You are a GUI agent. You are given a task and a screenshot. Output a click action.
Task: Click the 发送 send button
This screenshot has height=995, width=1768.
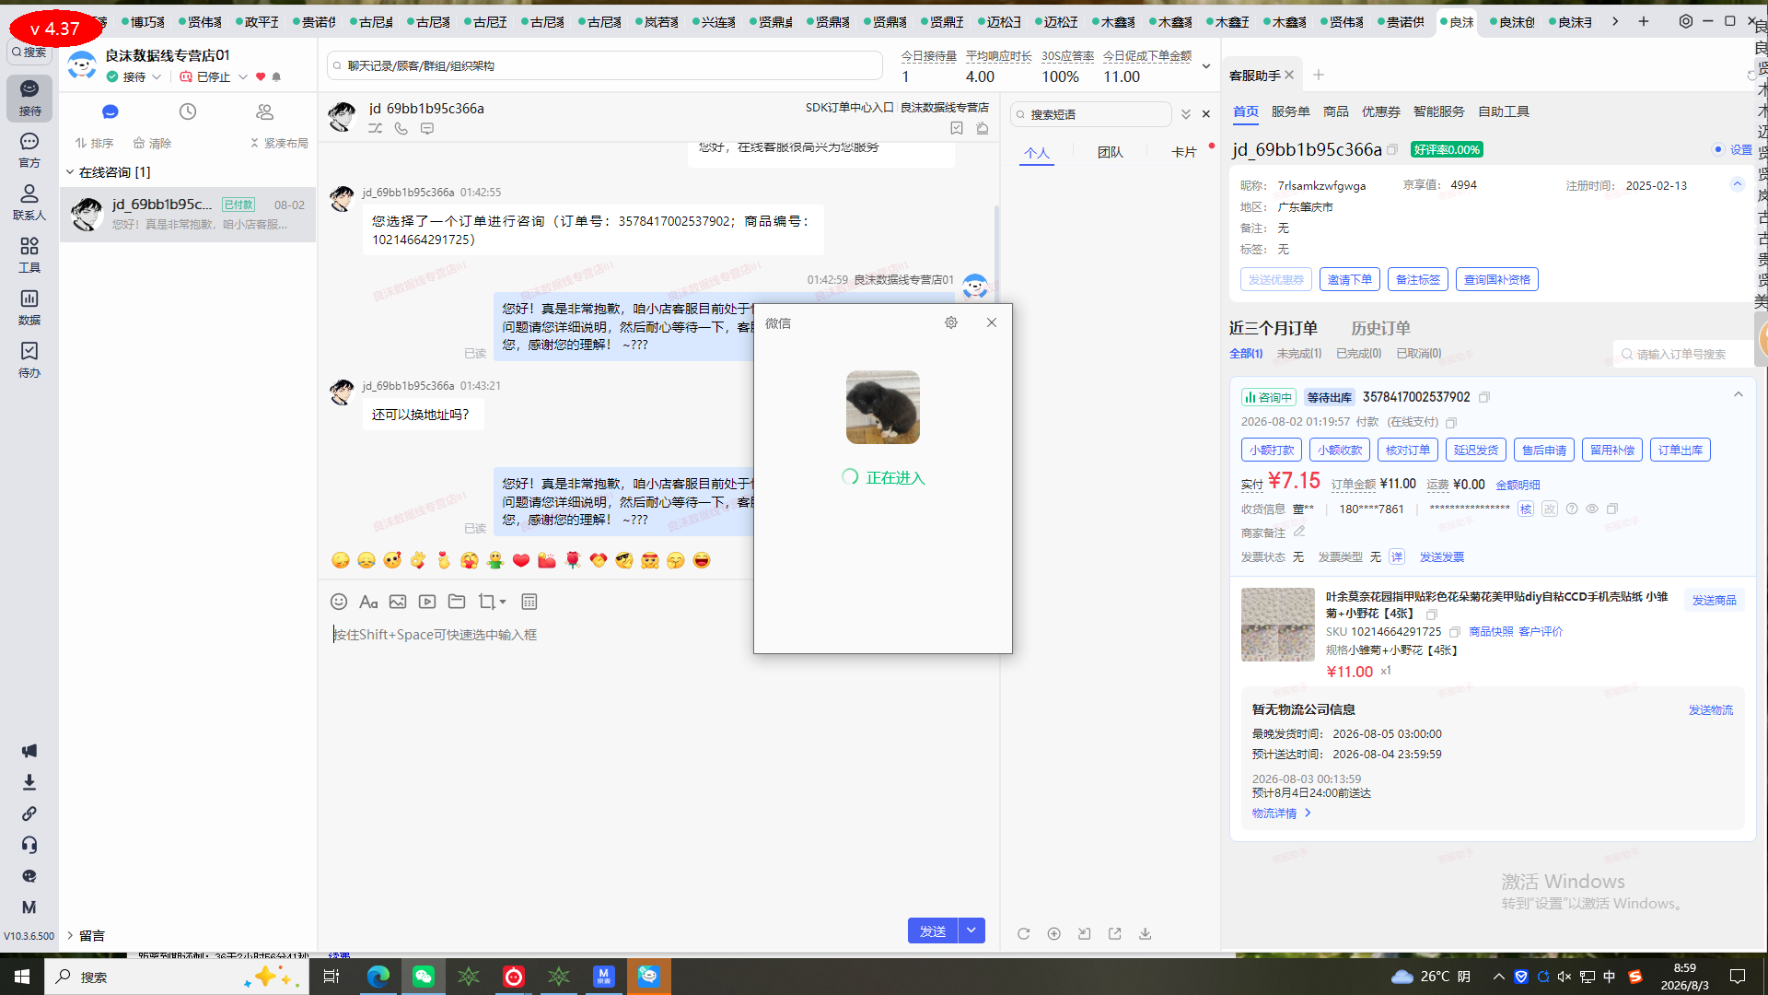[x=933, y=931]
